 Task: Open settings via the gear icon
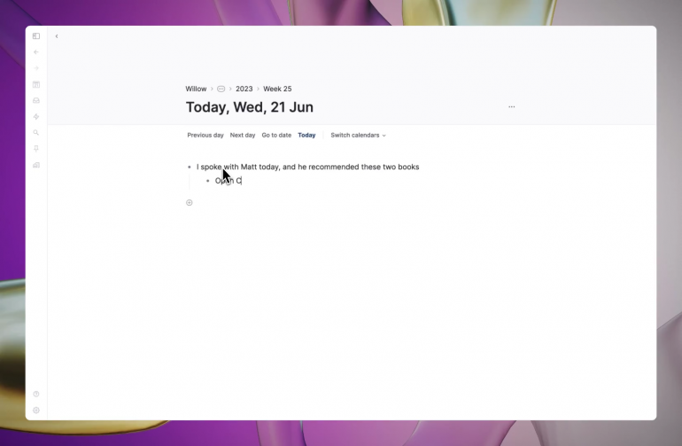pos(36,410)
